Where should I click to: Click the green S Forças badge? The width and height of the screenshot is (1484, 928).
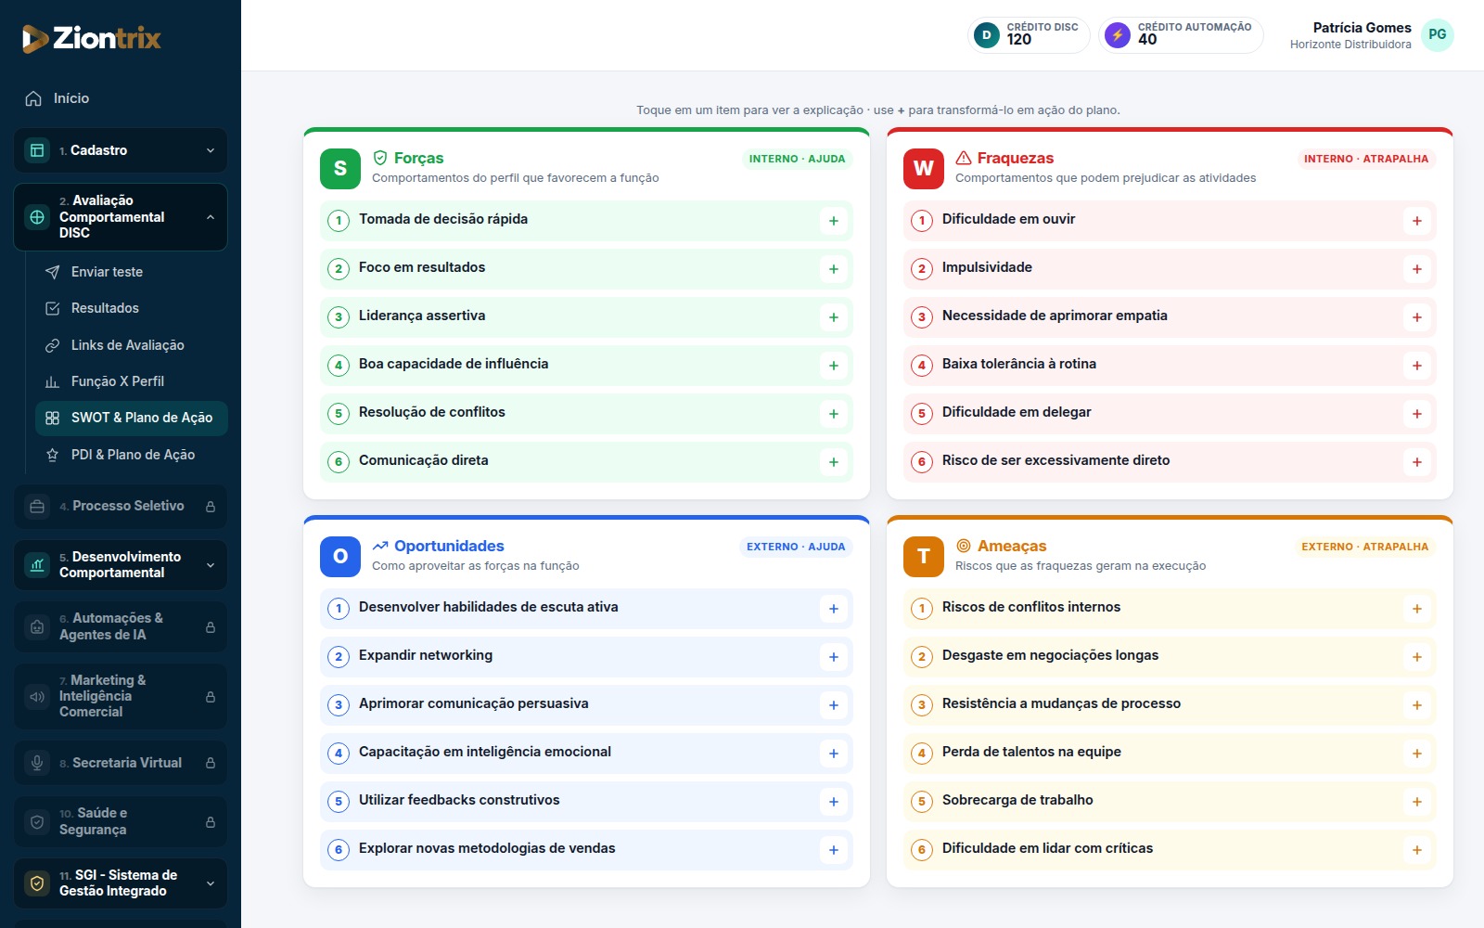click(x=340, y=168)
